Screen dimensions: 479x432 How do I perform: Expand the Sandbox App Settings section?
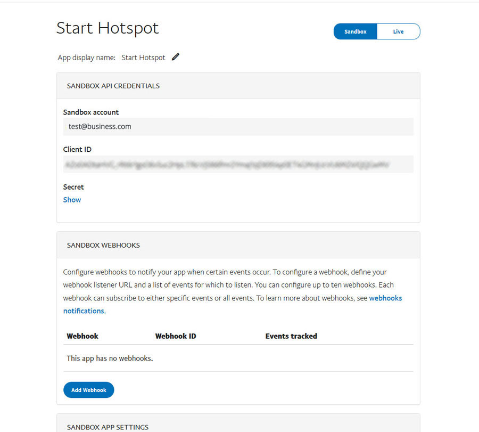click(108, 427)
